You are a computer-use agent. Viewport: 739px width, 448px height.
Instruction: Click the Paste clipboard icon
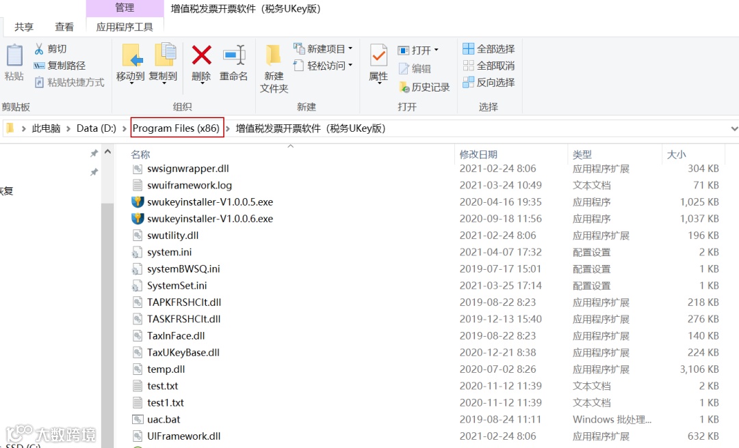14,55
